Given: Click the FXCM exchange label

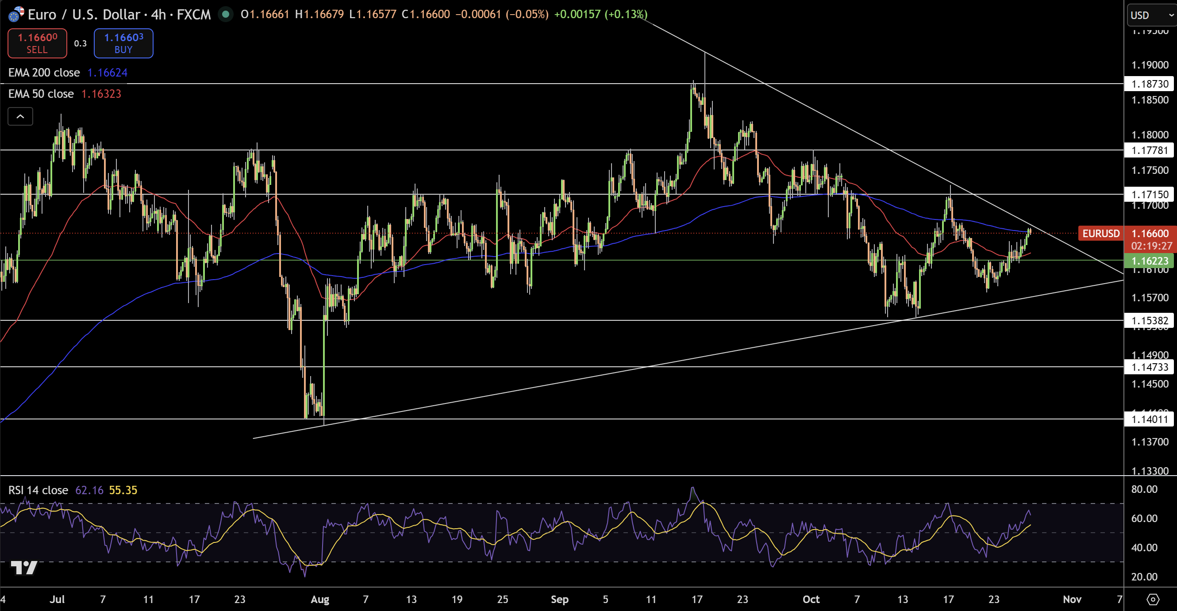Looking at the screenshot, I should [194, 14].
